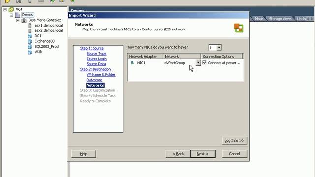Collapse the Jose Maria Gonzalez cluster node
The width and height of the screenshot is (315, 177).
(18, 20)
